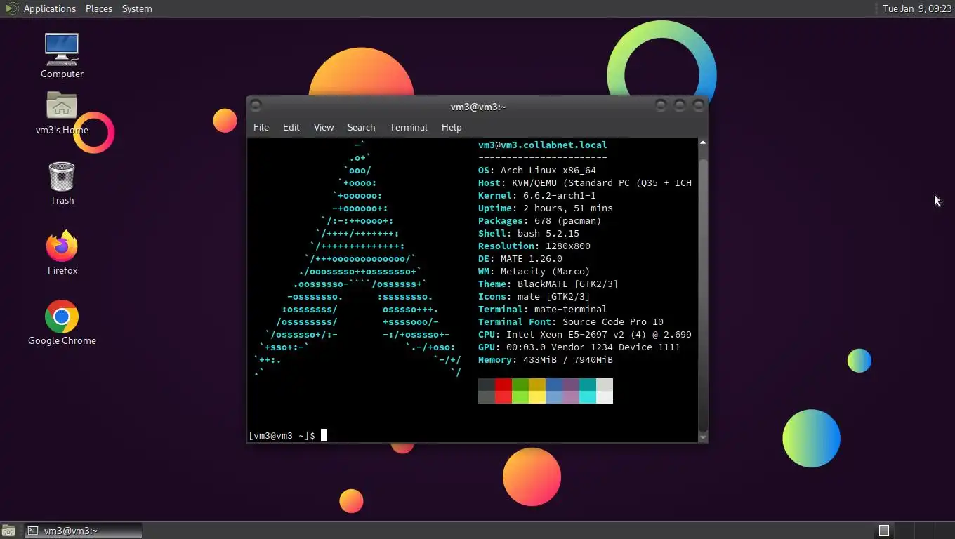Image resolution: width=955 pixels, height=539 pixels.
Task: Open the terminal View menu
Action: tap(324, 127)
